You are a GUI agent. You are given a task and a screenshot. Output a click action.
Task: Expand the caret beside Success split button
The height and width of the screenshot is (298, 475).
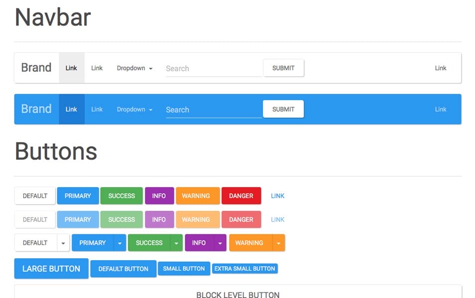(176, 243)
